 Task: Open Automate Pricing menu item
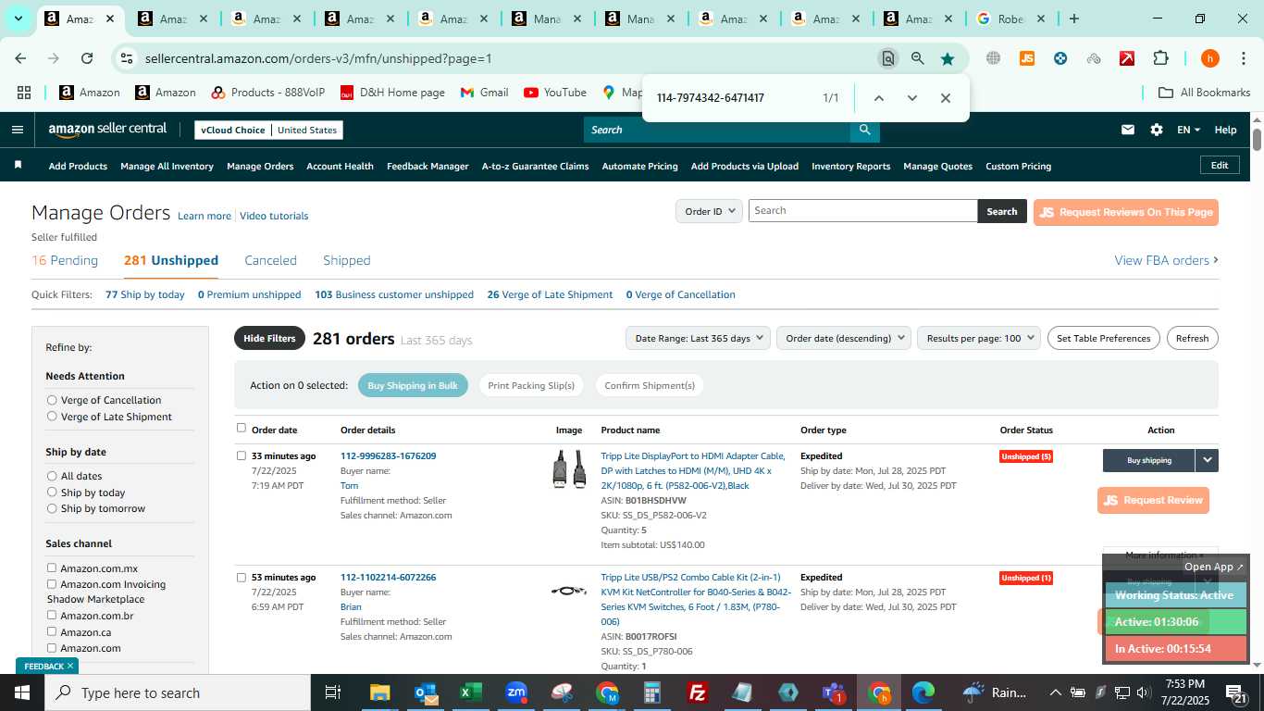tap(639, 166)
